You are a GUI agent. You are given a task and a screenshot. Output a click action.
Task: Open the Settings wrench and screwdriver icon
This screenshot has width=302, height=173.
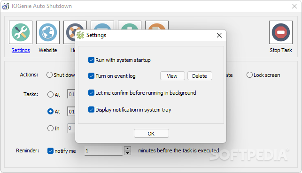pos(21,32)
